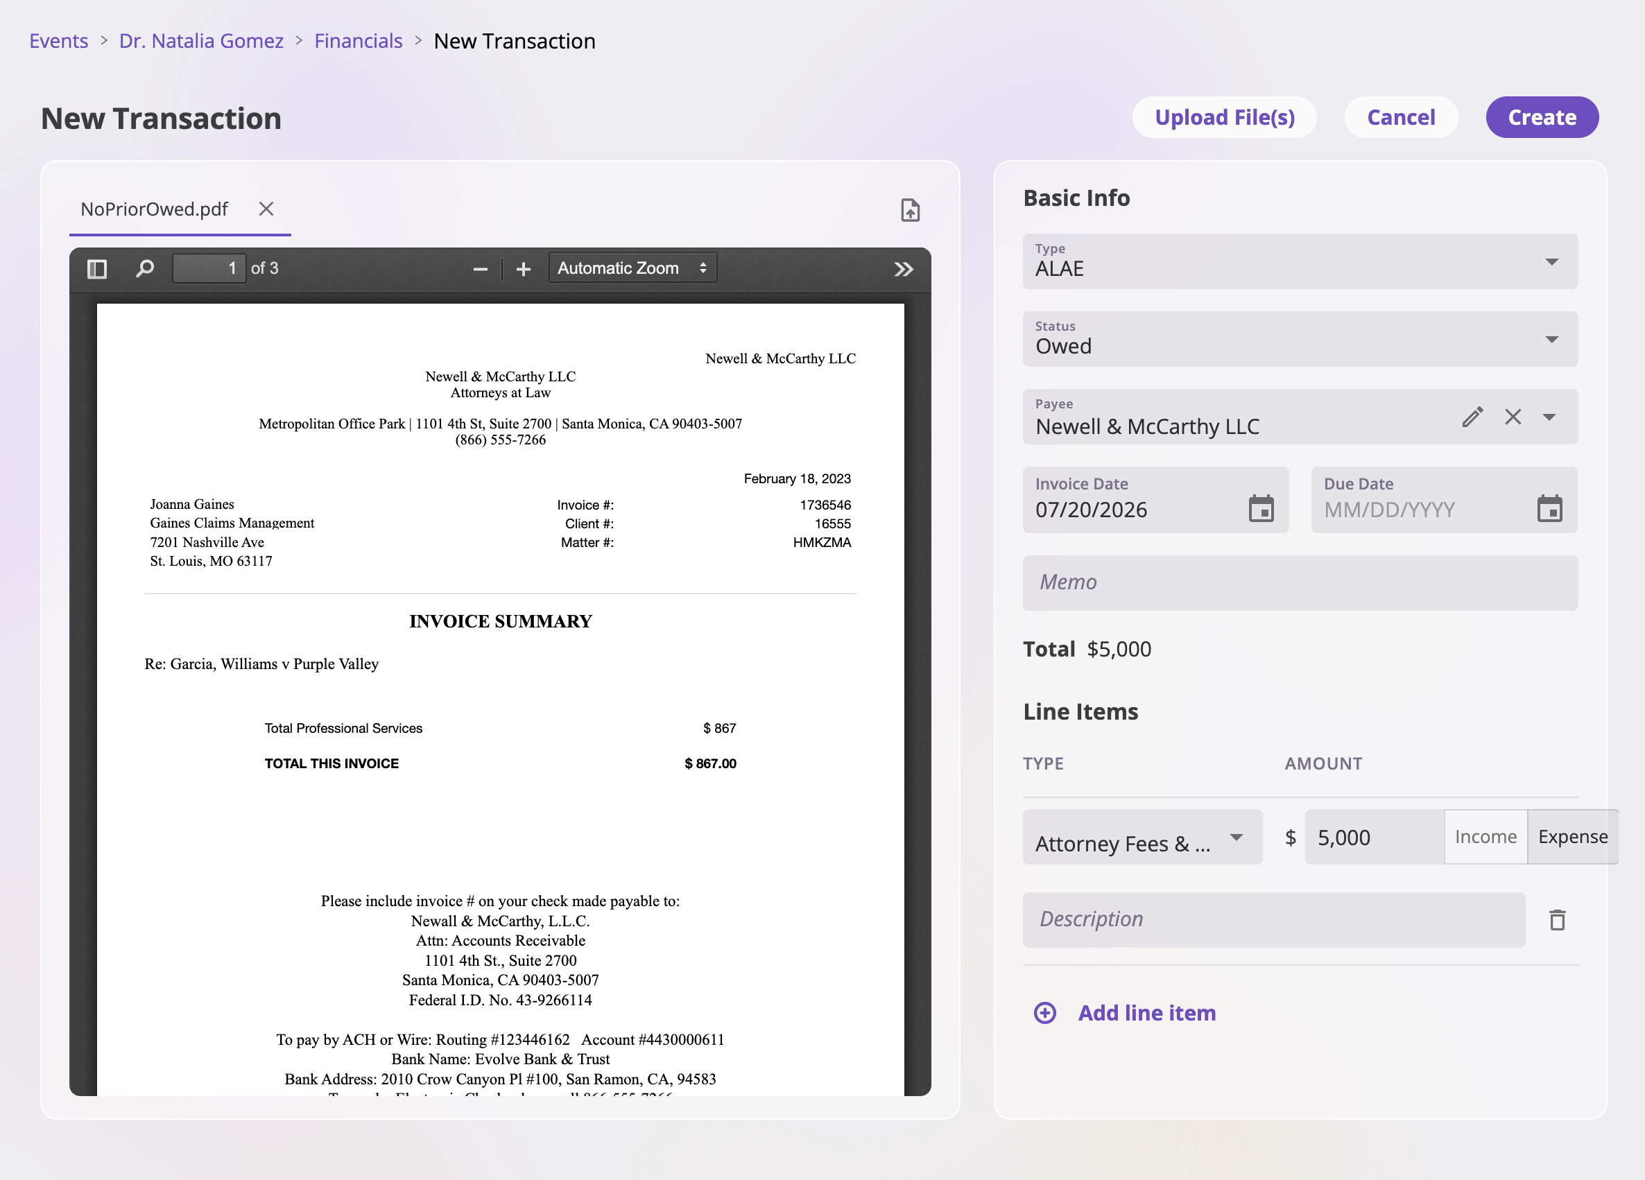
Task: Open the PDF find search tool
Action: tap(145, 269)
